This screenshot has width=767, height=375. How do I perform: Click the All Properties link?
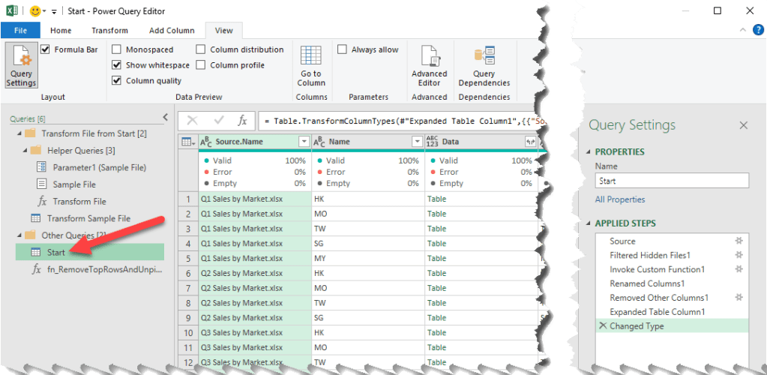[x=620, y=199]
